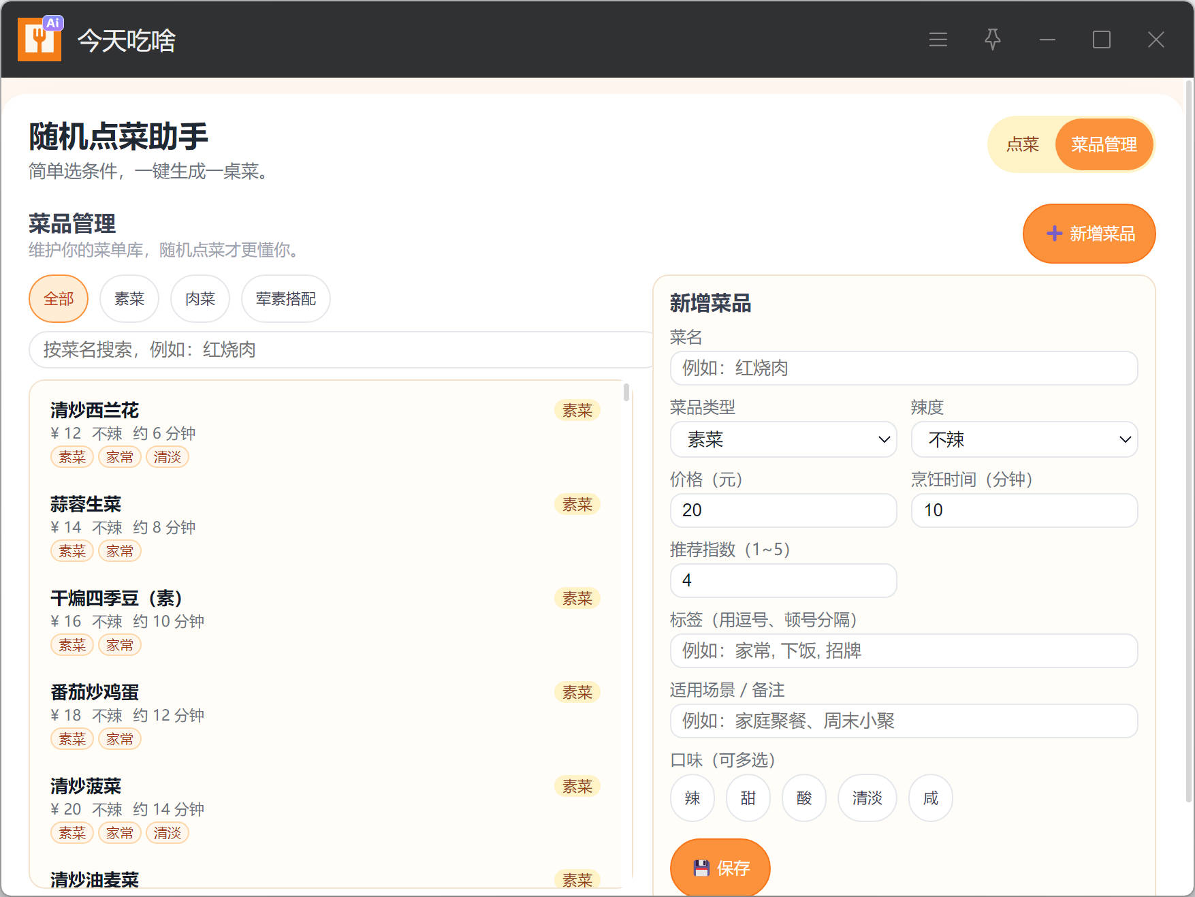Viewport: 1195px width, 897px height.
Task: Switch to the 点菜 tab
Action: point(1022,144)
